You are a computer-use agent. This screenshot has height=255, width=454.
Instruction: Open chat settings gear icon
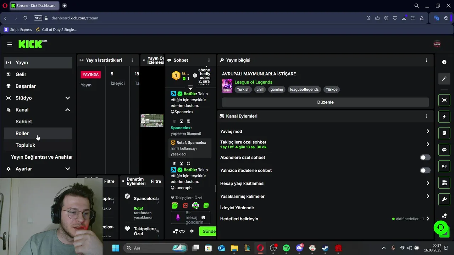tap(192, 231)
